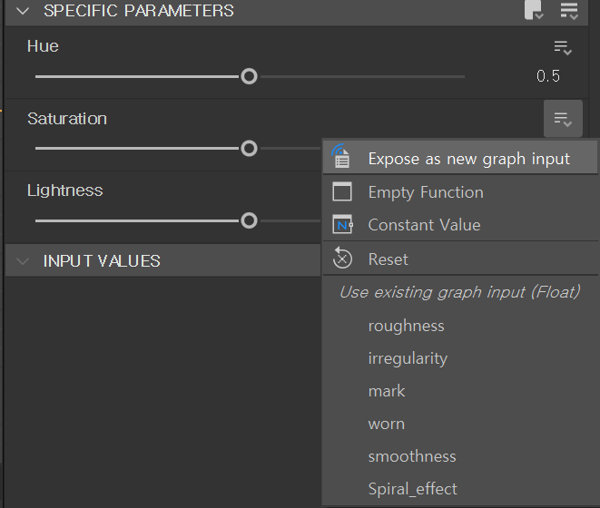The width and height of the screenshot is (600, 508).
Task: Click the INPUT VALUES section title
Action: pyautogui.click(x=102, y=261)
